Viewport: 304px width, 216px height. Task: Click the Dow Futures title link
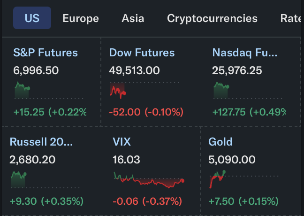142,53
